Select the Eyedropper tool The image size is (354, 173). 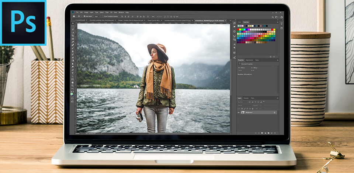pos(73,42)
